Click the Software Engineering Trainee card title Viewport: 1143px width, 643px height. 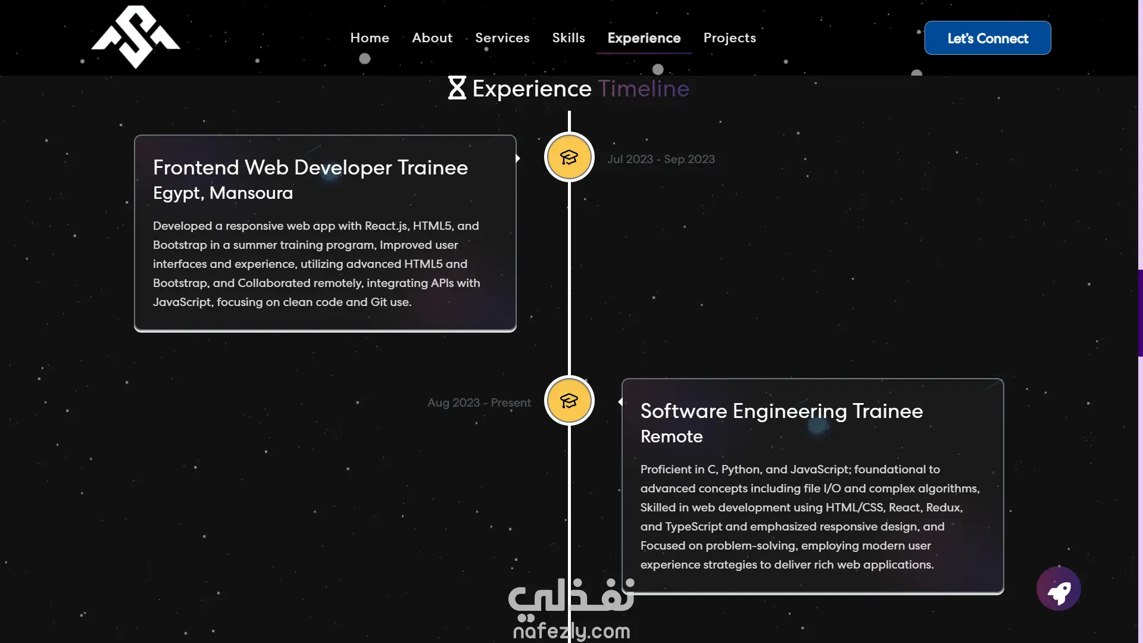pos(781,411)
